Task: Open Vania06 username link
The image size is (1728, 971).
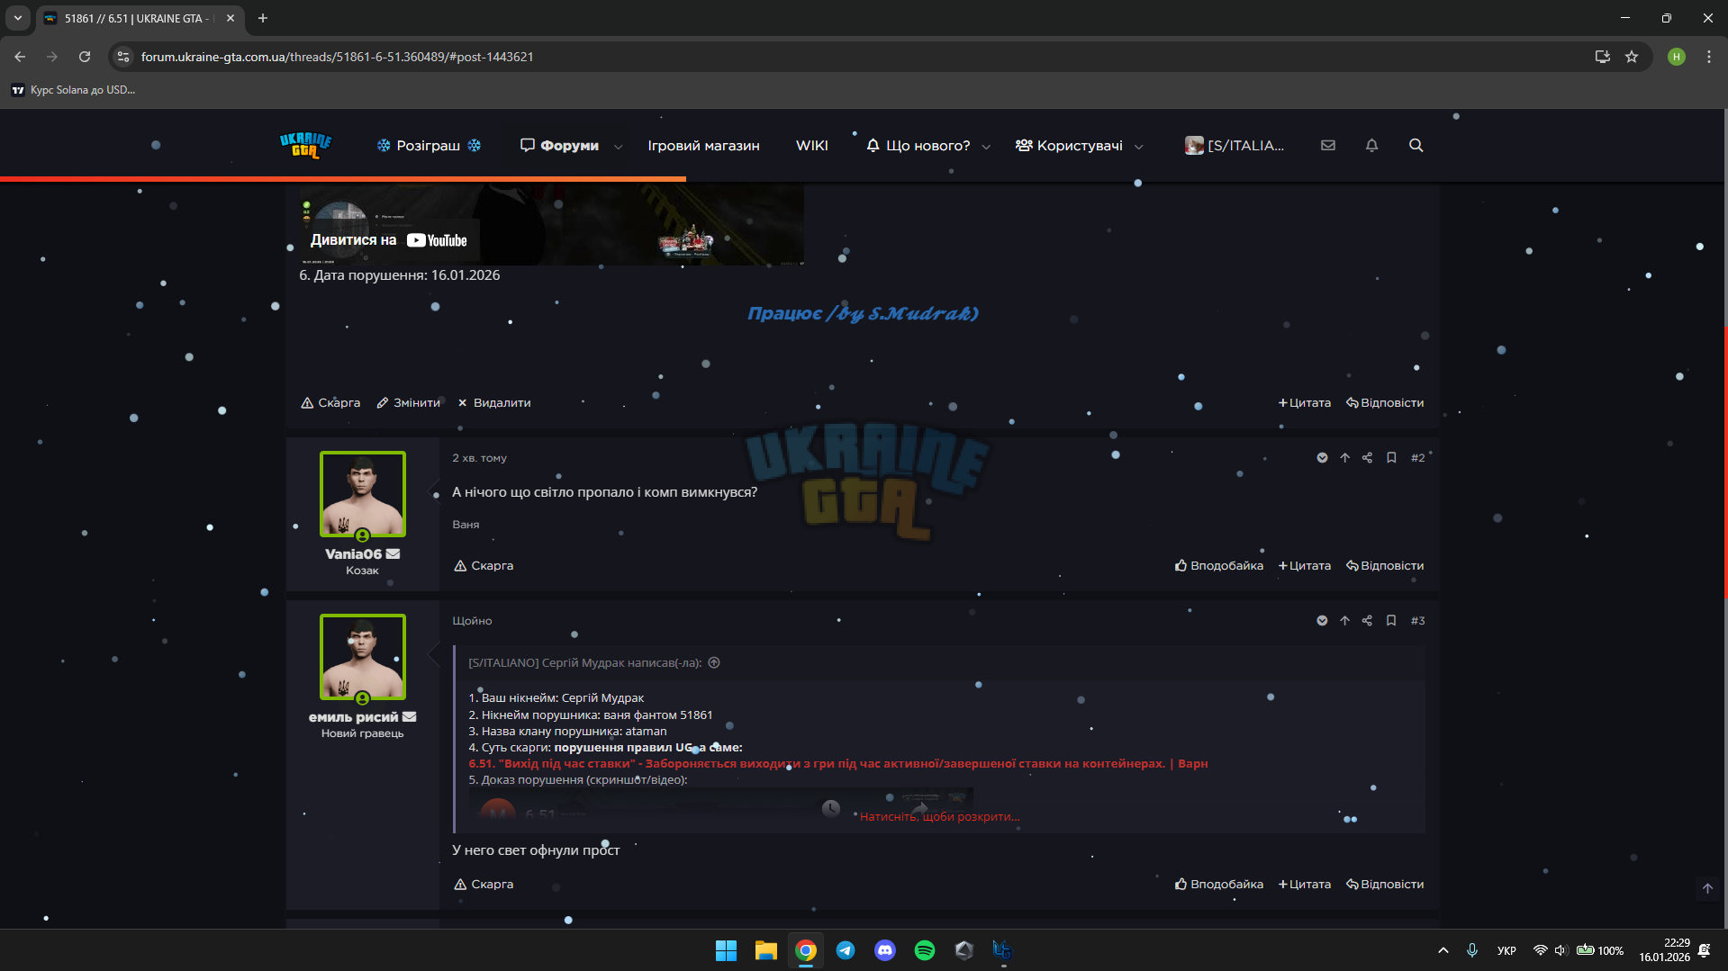Action: point(353,554)
